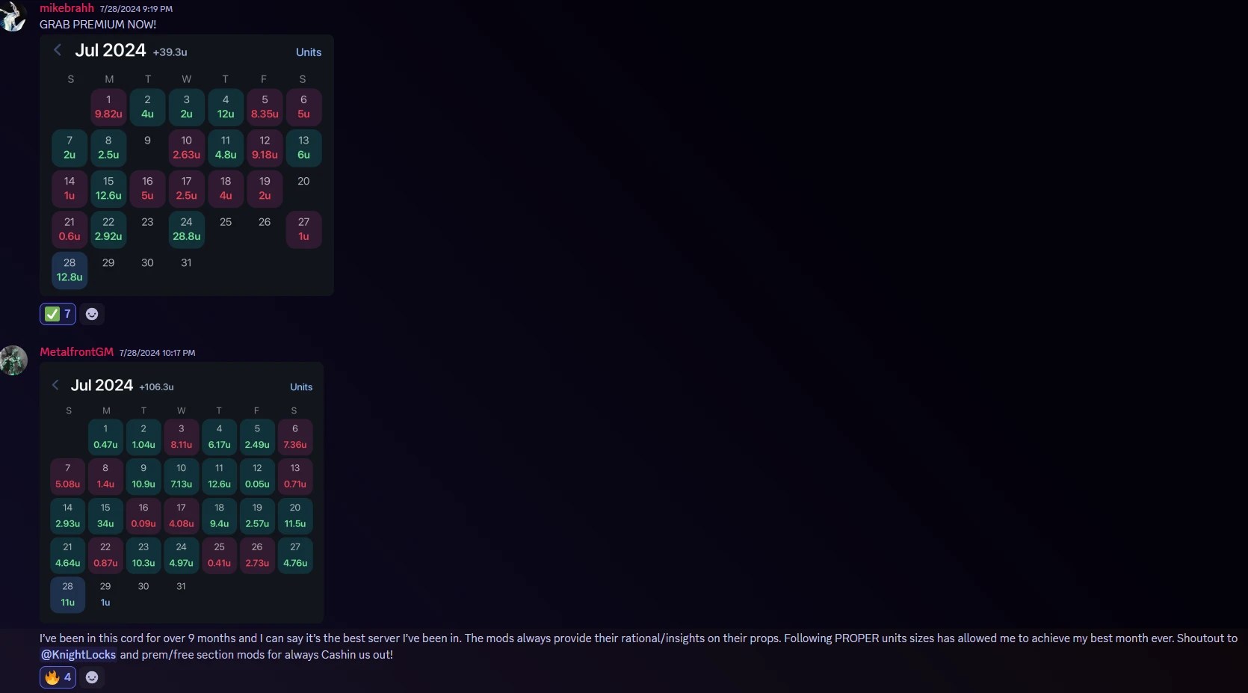
Task: Select the 10.9u day on July 9
Action: [143, 476]
